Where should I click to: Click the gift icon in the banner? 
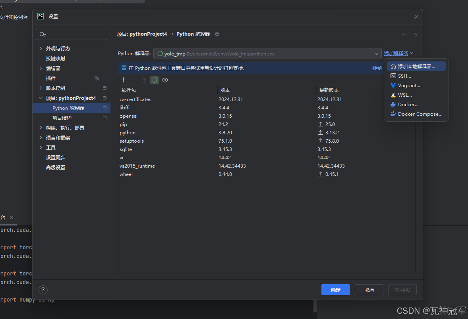pyautogui.click(x=124, y=68)
